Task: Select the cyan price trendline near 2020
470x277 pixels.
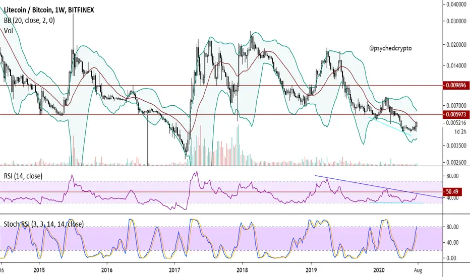Action: (390, 126)
